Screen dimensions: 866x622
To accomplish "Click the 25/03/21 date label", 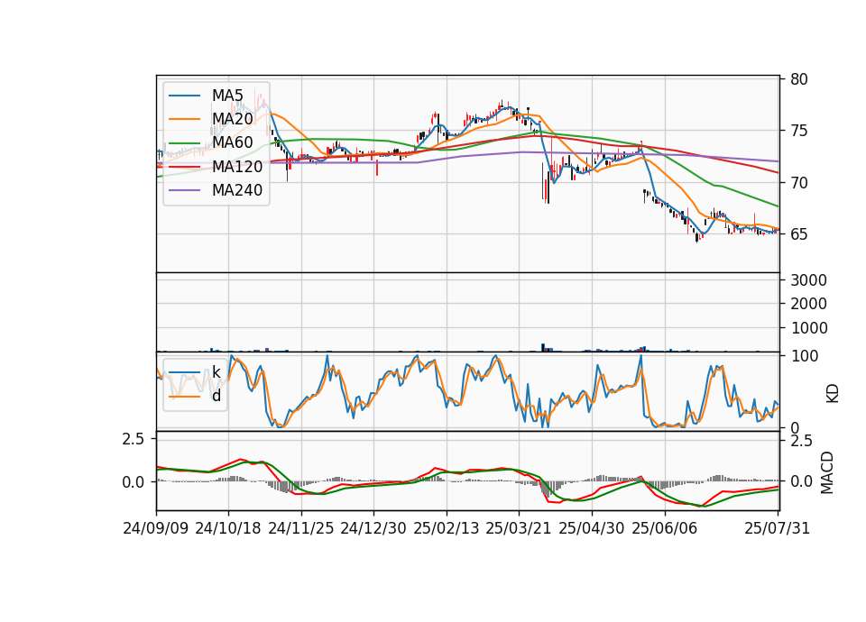I will [519, 528].
